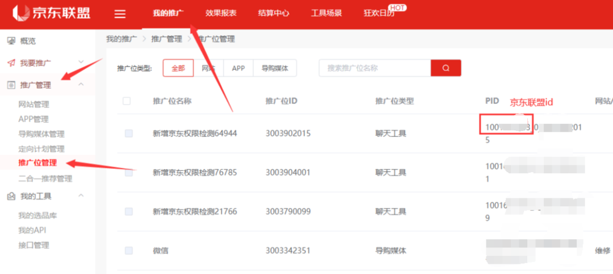This screenshot has height=274, width=613.
Task: Open 网站管理 in the sidebar
Action: point(34,105)
